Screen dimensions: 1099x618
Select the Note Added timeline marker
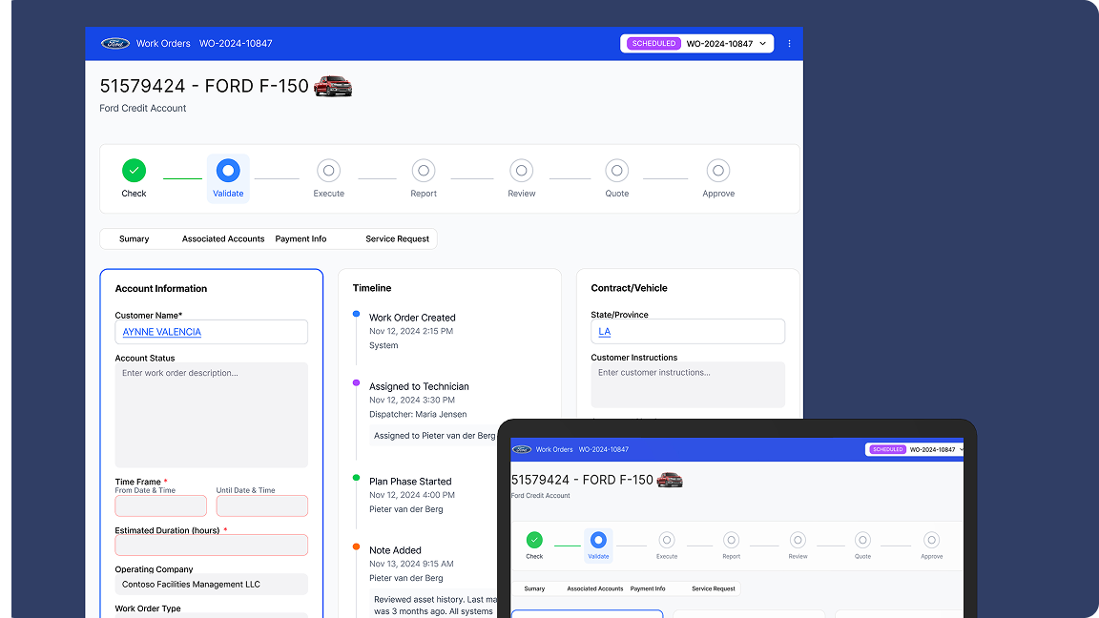356,546
